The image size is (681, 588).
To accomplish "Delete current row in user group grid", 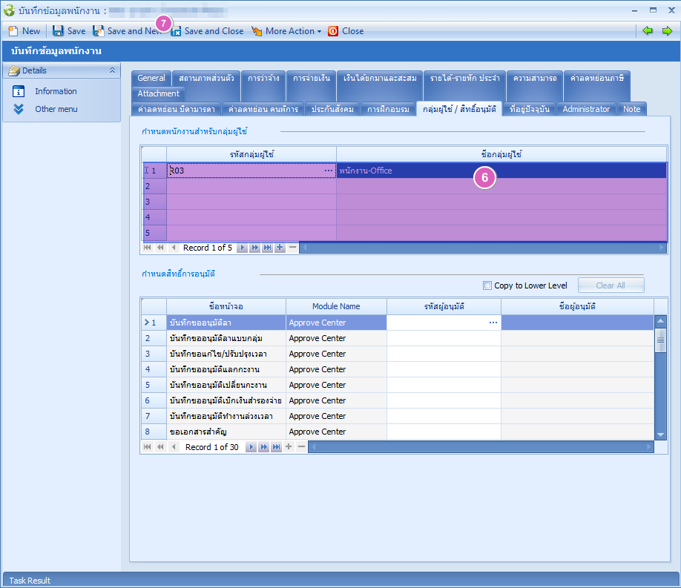I will [293, 248].
